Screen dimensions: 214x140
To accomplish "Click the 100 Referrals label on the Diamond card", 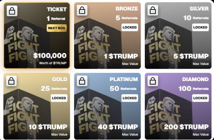I will click(193, 88).
